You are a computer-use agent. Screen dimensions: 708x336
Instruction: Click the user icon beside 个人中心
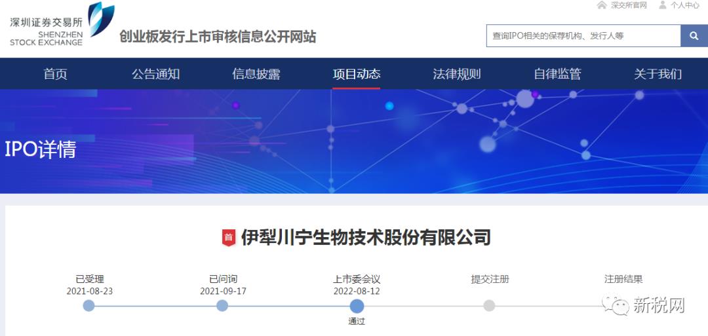[x=662, y=5]
